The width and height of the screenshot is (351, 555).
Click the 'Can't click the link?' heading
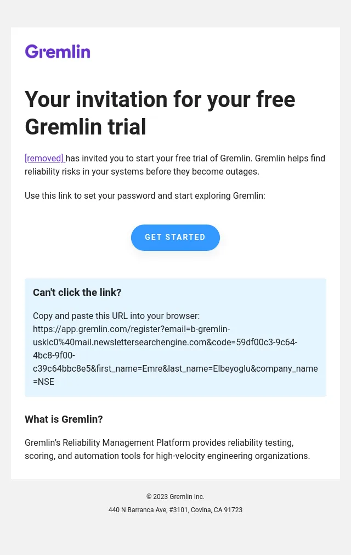coord(77,293)
